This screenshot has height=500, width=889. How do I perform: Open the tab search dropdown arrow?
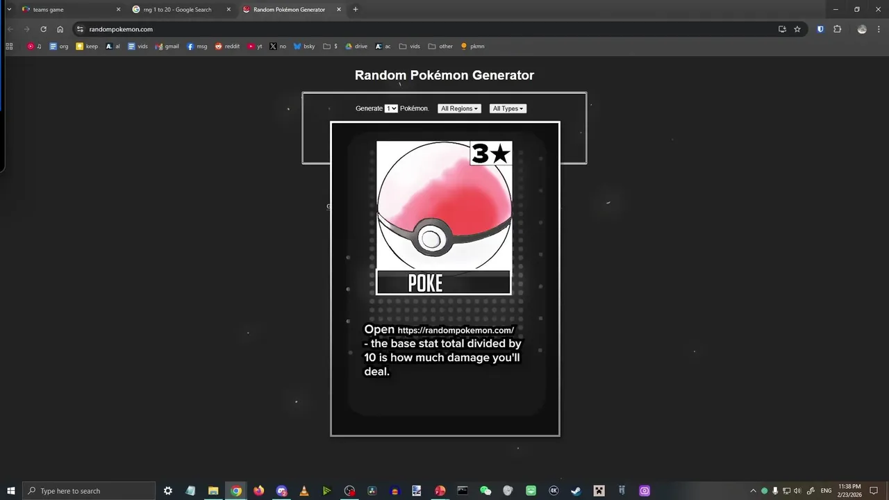tap(9, 10)
